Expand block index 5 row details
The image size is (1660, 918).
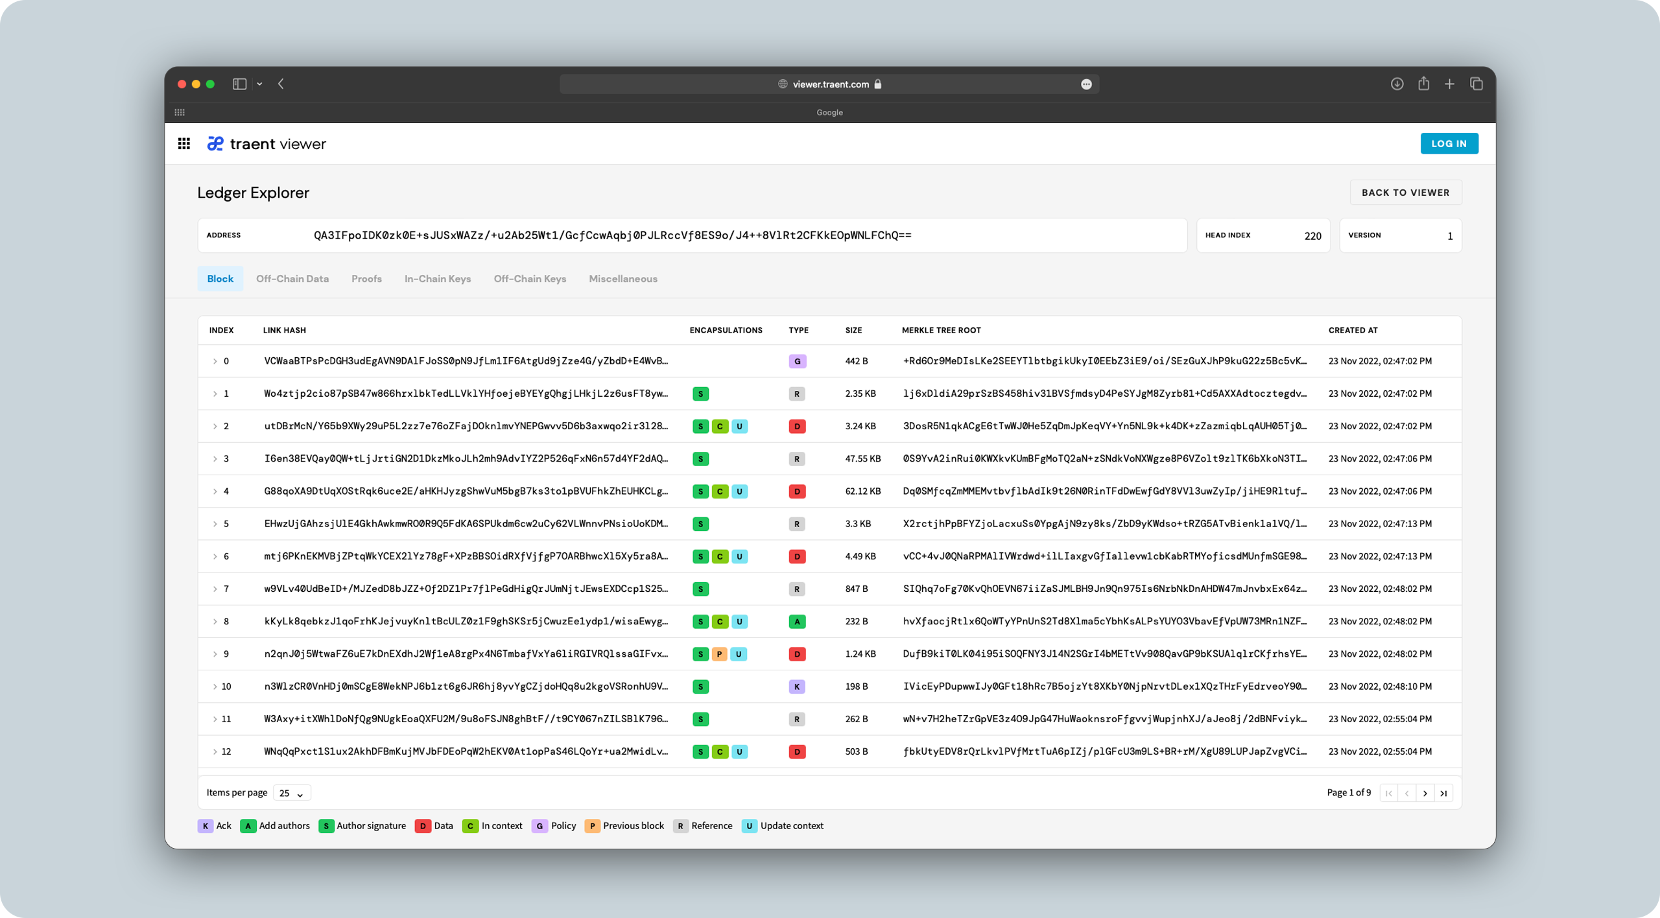coord(215,524)
